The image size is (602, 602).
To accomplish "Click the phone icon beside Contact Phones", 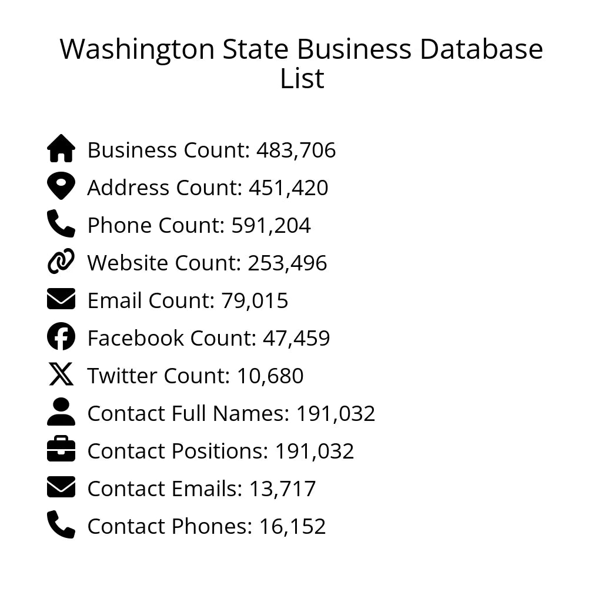I will 61,525.
